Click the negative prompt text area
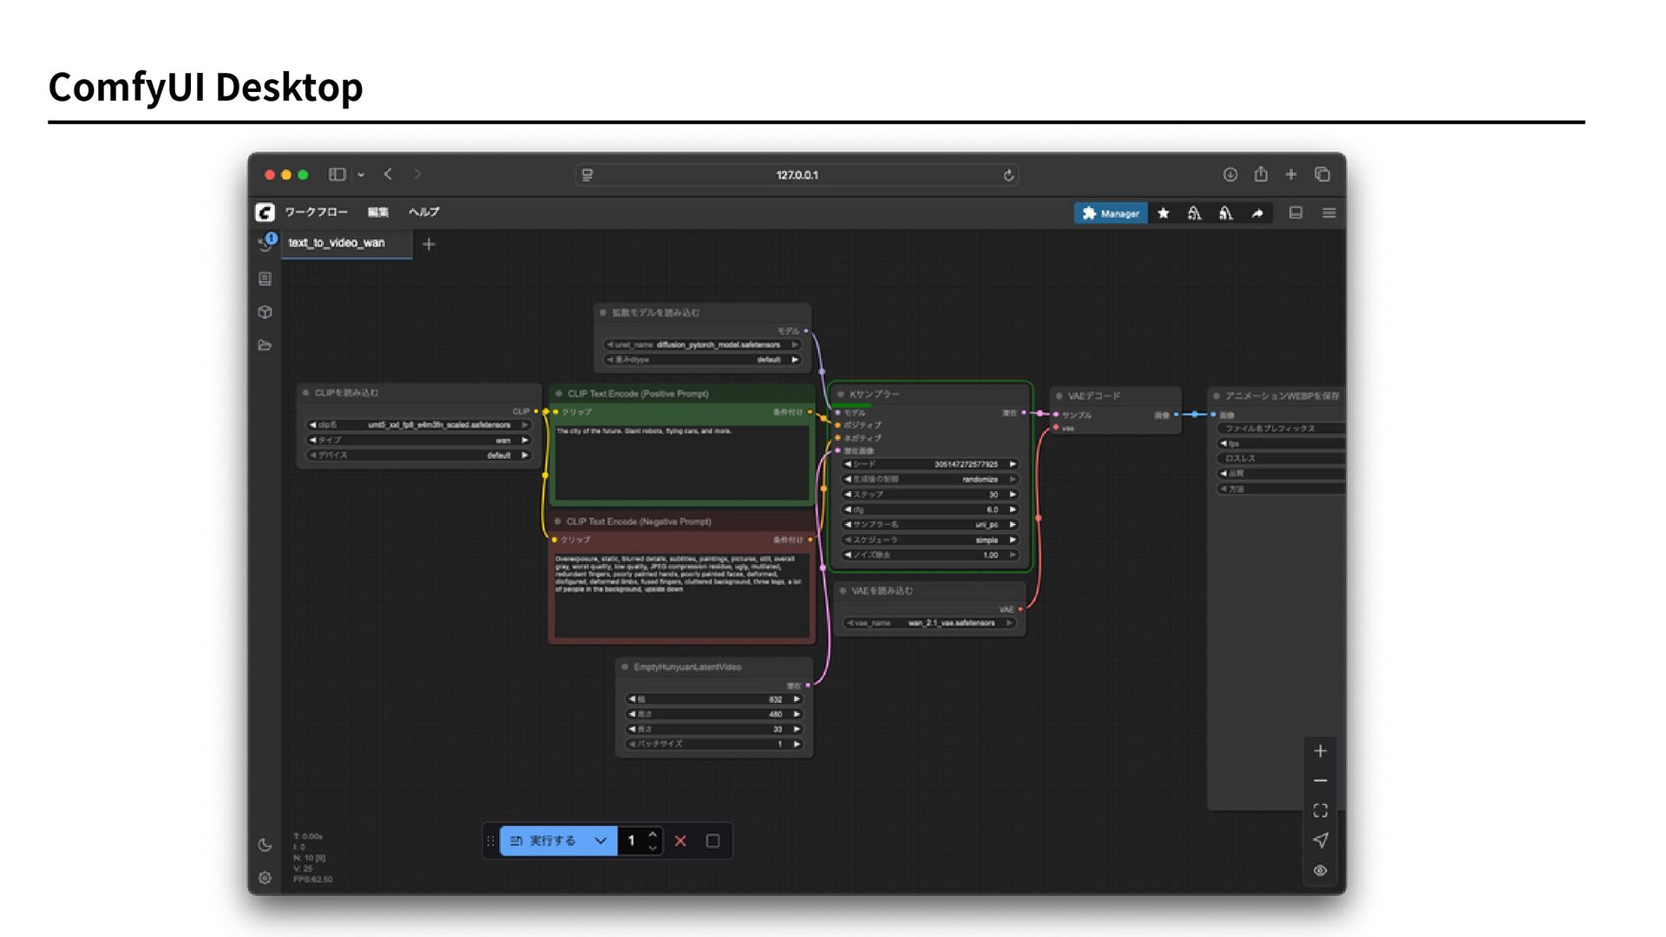 tap(682, 595)
